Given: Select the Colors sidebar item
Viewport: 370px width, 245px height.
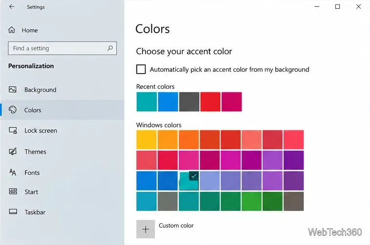Looking at the screenshot, I should [x=62, y=110].
